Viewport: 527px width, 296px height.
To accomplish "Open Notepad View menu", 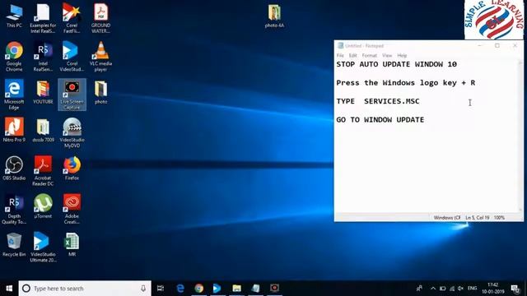I will tap(387, 55).
